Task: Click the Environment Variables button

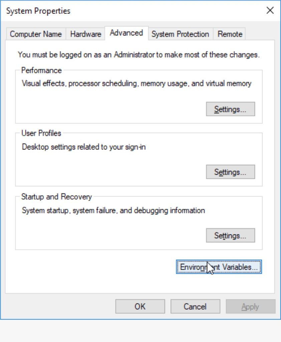Action: tap(219, 267)
